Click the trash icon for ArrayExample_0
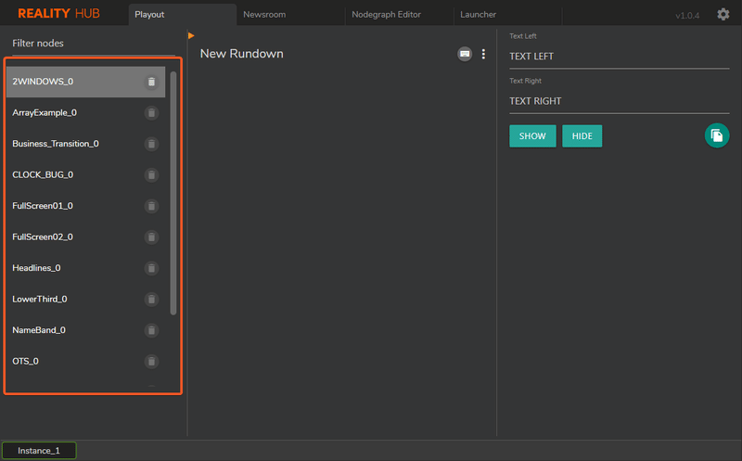The image size is (742, 461). click(x=151, y=113)
